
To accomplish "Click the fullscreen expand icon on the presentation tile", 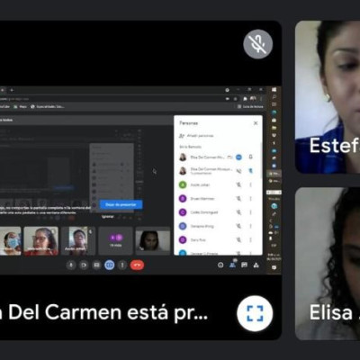I will [x=255, y=313].
